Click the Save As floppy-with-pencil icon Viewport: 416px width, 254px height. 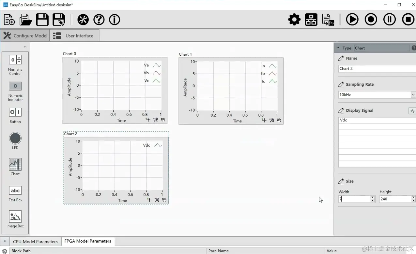coord(59,20)
